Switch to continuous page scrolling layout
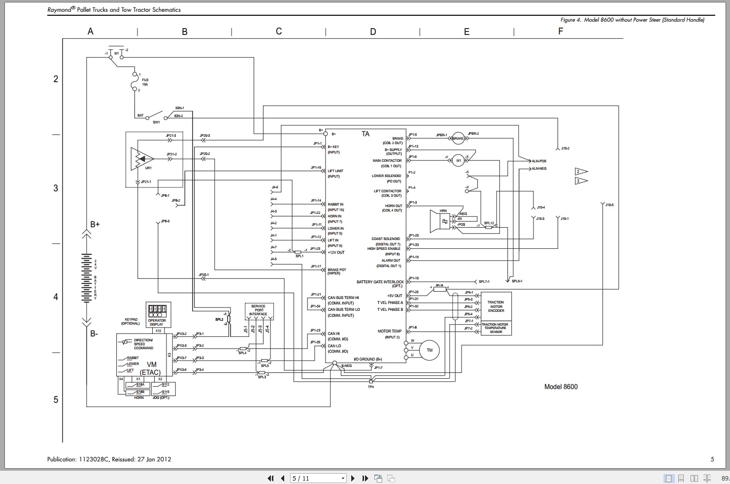 tap(681, 478)
